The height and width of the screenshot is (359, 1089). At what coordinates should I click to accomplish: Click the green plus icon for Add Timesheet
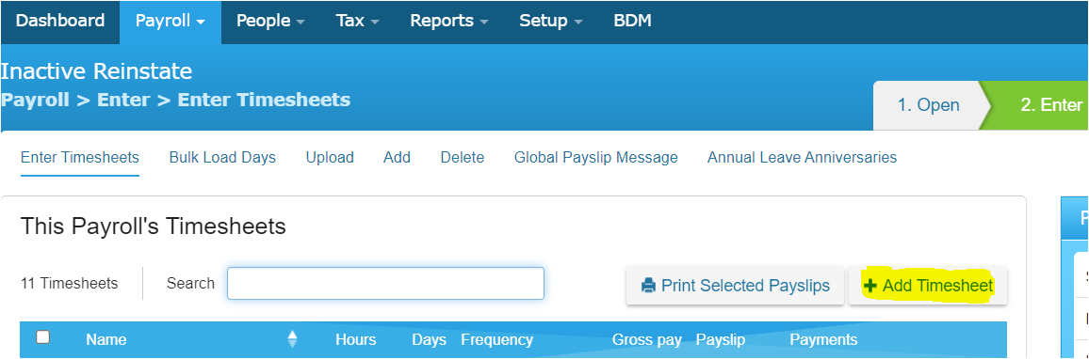click(x=870, y=286)
